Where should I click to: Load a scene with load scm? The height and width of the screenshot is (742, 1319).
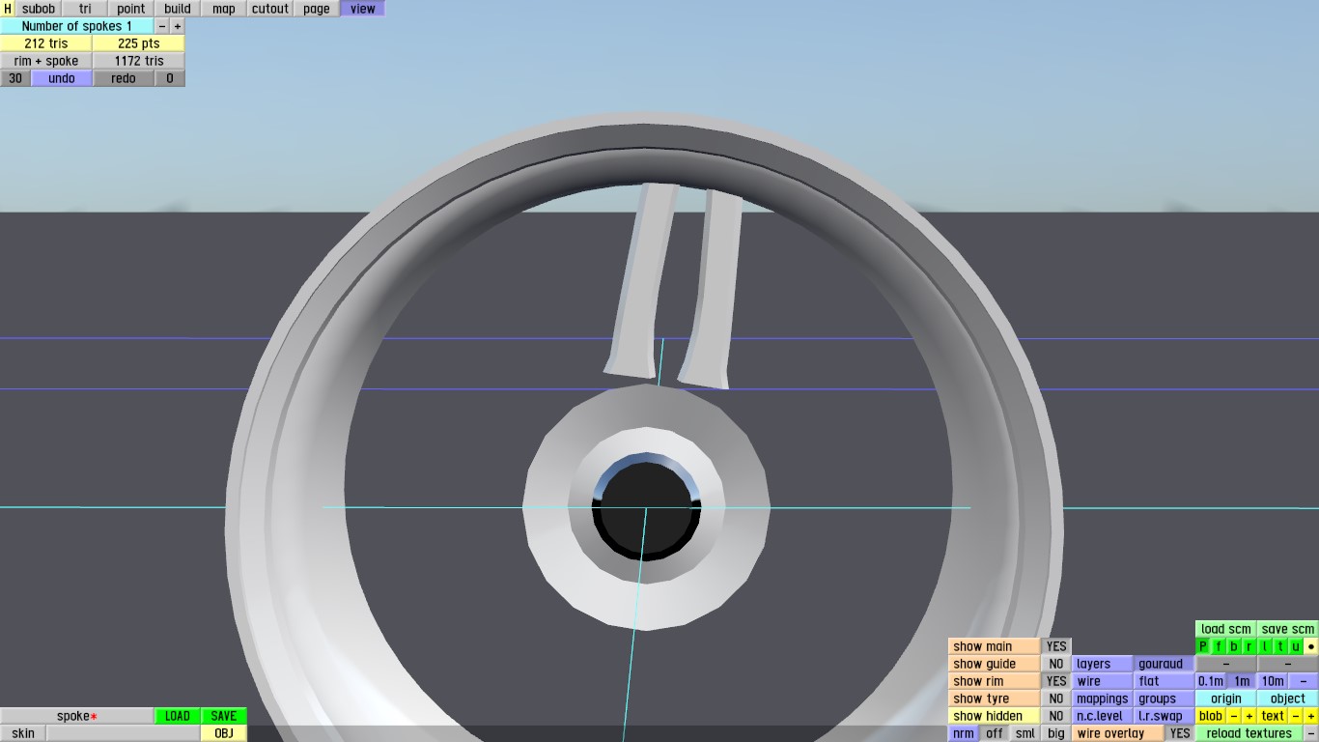pyautogui.click(x=1226, y=629)
